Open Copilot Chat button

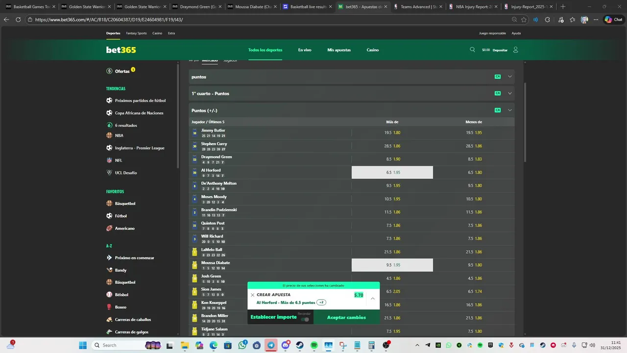(x=613, y=20)
